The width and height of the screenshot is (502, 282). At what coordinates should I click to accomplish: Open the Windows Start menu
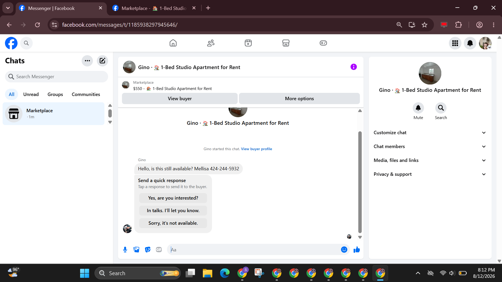click(85, 273)
